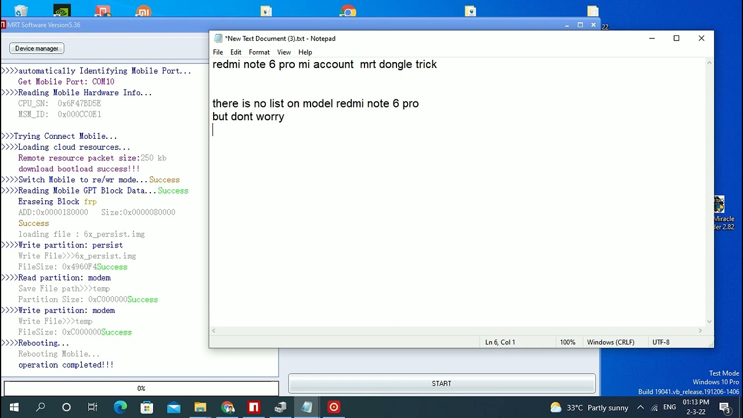
Task: Click the text line "but dont worry"
Action: (x=248, y=117)
